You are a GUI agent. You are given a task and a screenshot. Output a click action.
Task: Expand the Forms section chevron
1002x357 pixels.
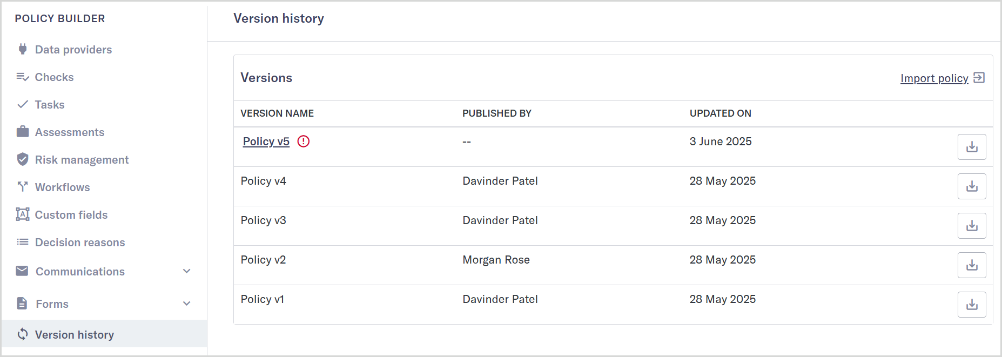pos(187,304)
